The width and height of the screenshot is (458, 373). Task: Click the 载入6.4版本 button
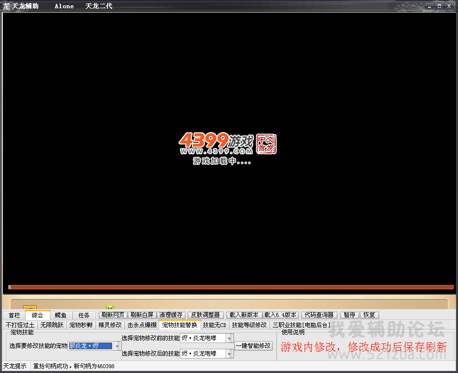click(281, 315)
